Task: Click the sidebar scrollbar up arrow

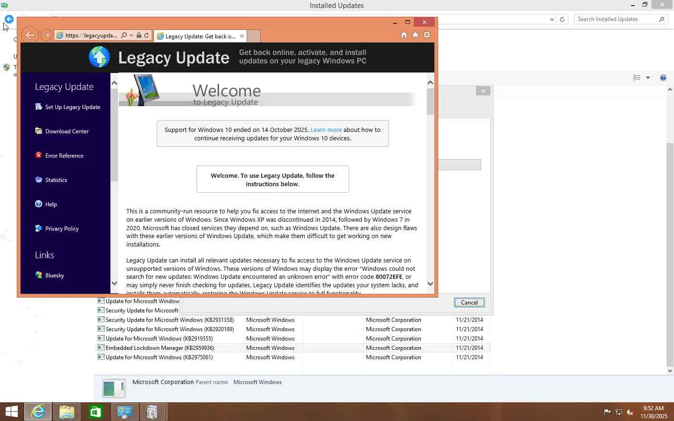Action: click(x=114, y=83)
